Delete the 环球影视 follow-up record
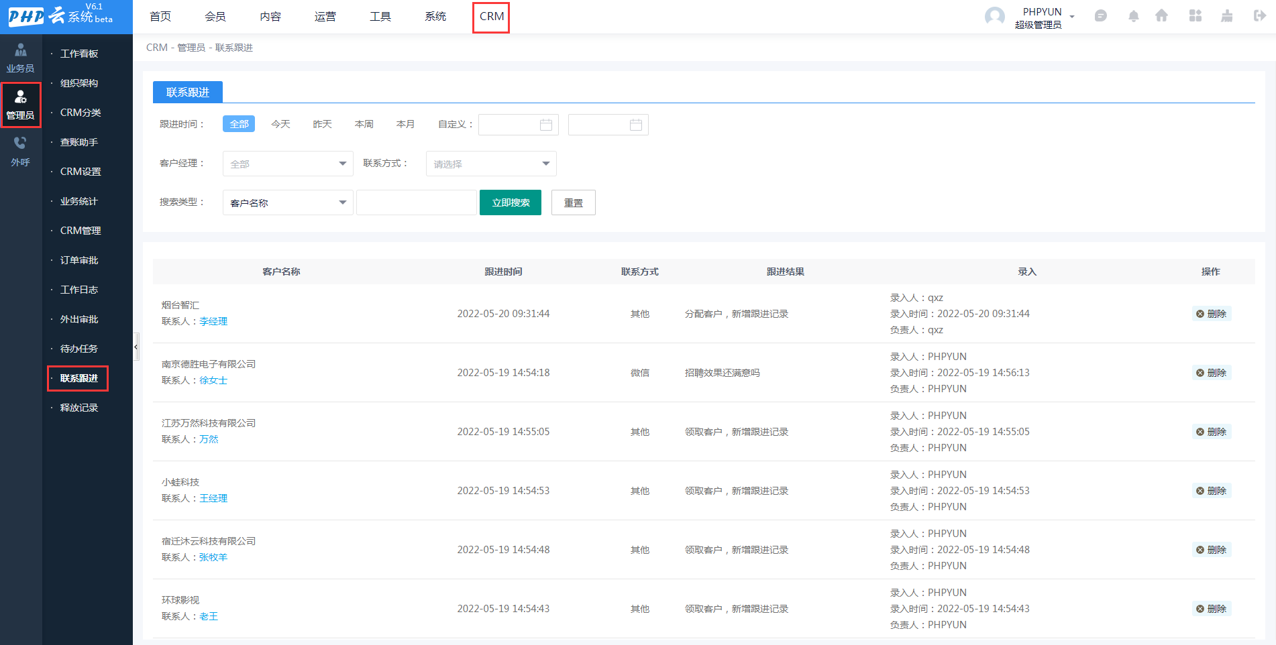Viewport: 1276px width, 645px height. 1212,609
